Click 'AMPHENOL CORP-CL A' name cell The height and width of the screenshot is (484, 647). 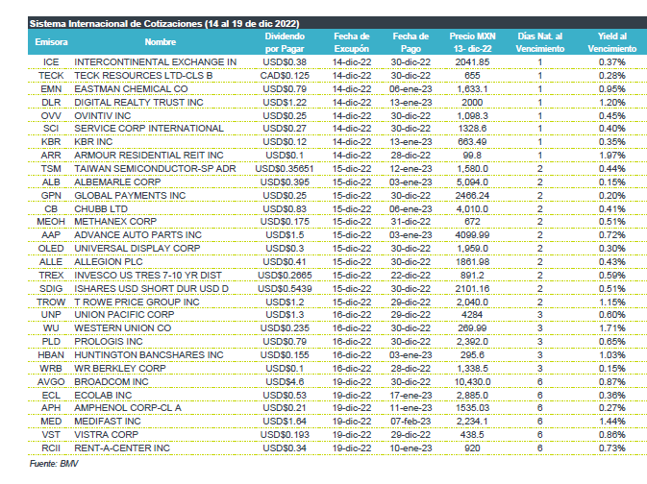tap(128, 408)
